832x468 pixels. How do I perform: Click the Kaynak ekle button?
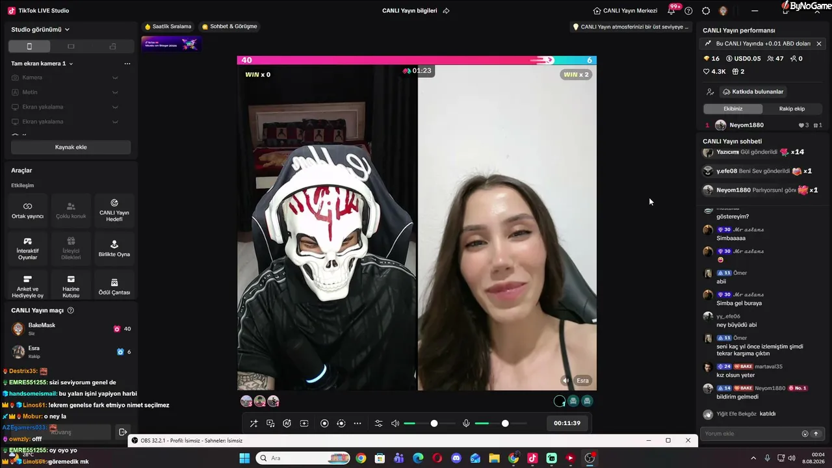pyautogui.click(x=71, y=148)
